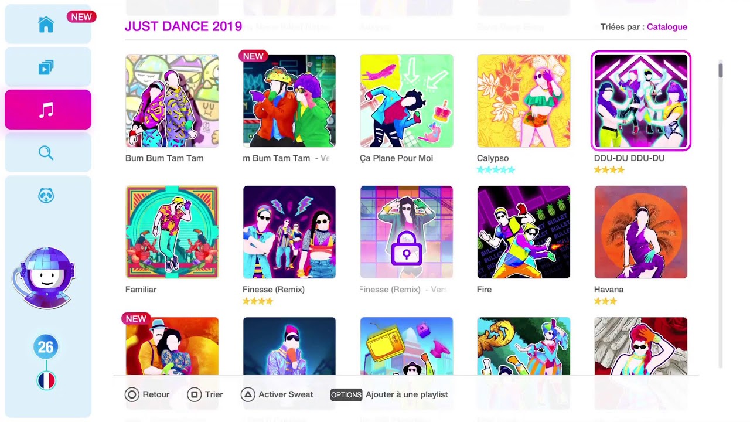Click the French flag icon

tap(46, 381)
